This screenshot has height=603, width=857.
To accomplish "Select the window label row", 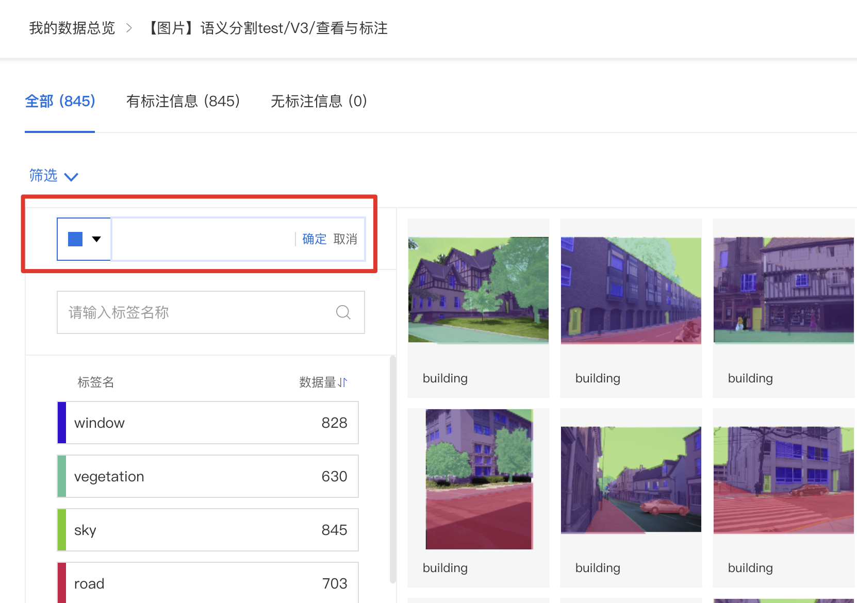I will point(208,423).
